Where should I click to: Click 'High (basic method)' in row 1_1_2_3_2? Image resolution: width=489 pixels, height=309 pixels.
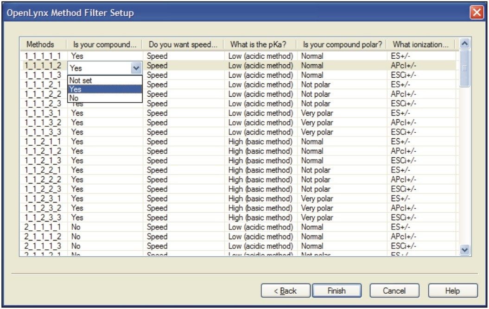pos(260,208)
